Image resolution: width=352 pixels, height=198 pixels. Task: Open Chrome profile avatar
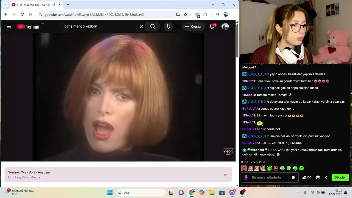tap(226, 15)
